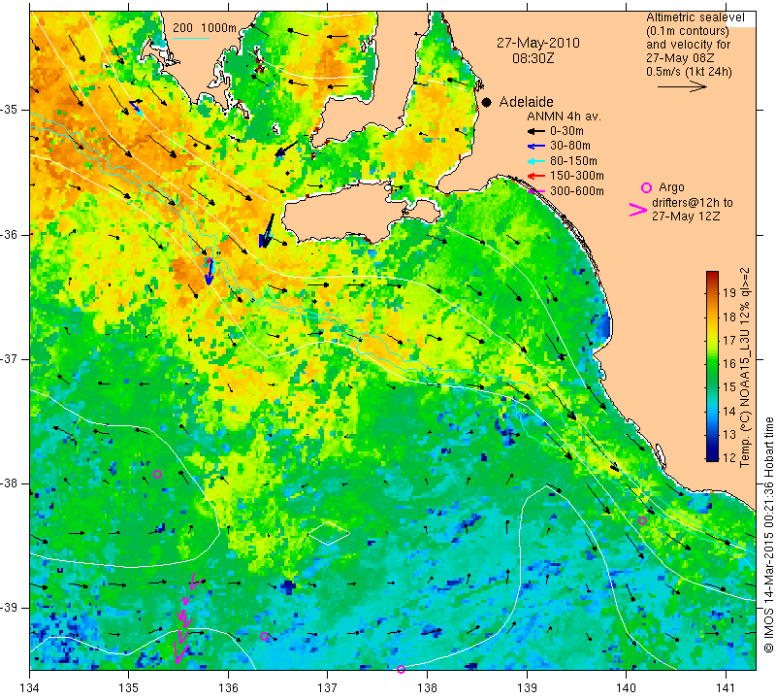
Task: Click the '140' longitude axis label
Action: click(x=626, y=688)
